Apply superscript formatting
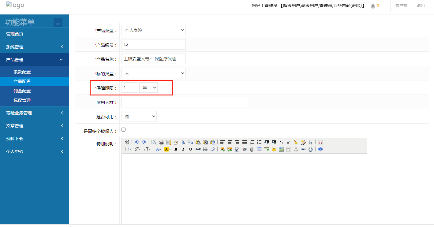The width and height of the screenshot is (434, 227). (289, 142)
